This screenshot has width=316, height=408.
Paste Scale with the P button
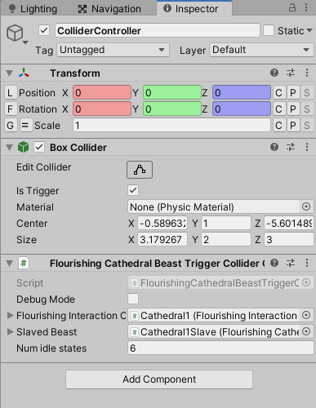click(293, 126)
